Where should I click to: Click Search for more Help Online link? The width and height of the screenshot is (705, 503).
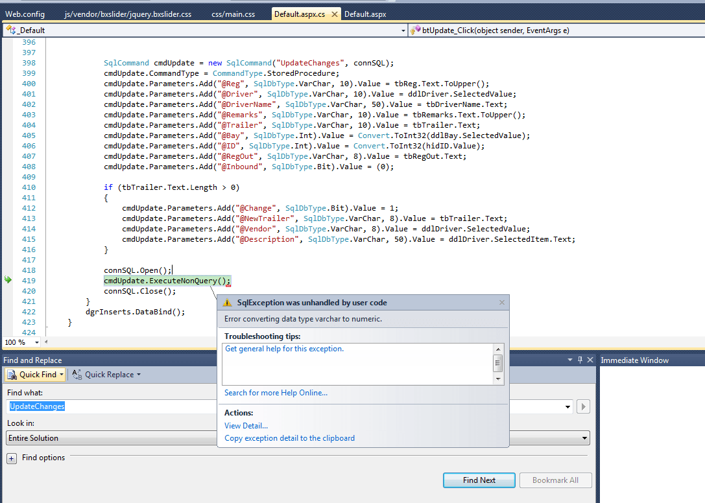[276, 393]
